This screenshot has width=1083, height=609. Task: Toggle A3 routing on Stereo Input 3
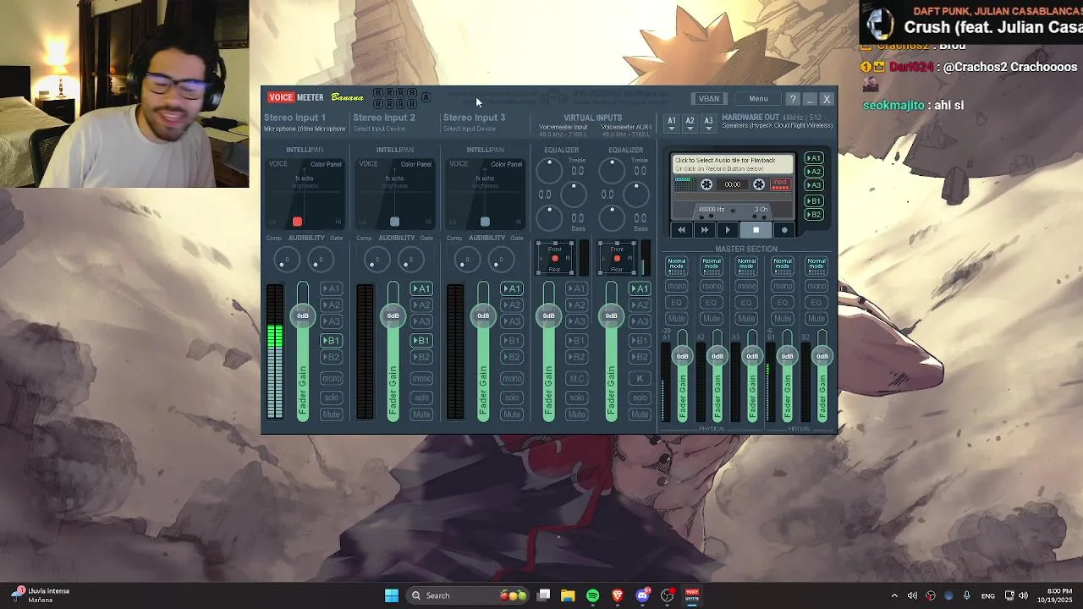[512, 321]
